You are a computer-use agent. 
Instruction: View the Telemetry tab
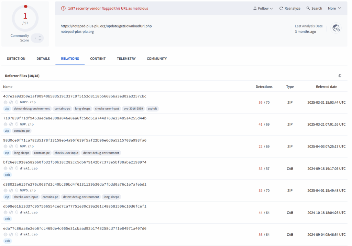pyautogui.click(x=126, y=58)
